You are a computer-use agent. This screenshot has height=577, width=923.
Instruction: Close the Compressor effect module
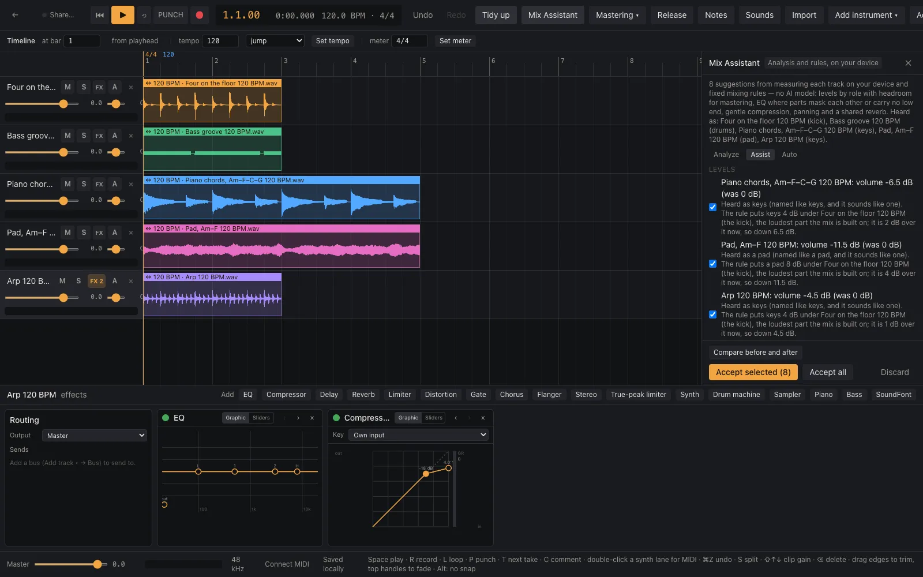pos(483,418)
